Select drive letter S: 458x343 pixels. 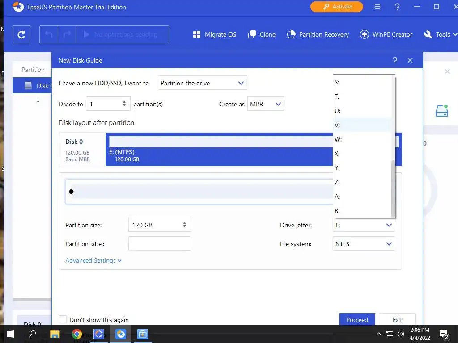[362, 82]
